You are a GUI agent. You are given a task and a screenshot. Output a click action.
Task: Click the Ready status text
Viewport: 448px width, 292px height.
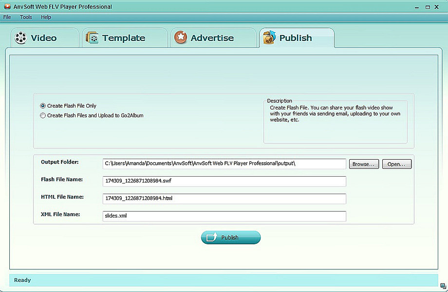click(22, 280)
